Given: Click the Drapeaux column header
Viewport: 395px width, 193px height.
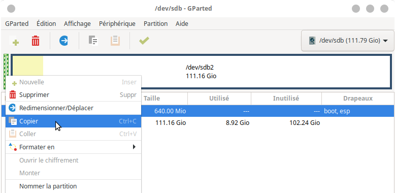Looking at the screenshot, I should pyautogui.click(x=358, y=98).
